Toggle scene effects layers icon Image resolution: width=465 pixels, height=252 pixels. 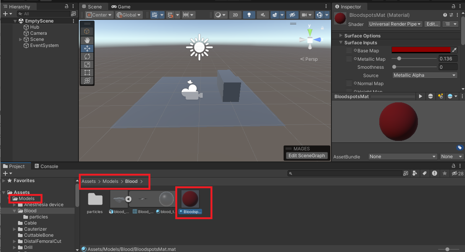(275, 15)
